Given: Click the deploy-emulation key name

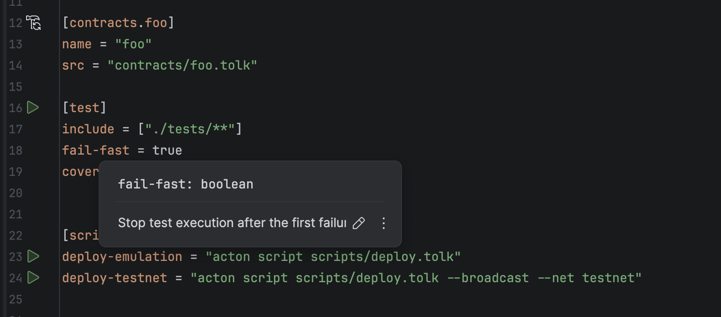Looking at the screenshot, I should (x=122, y=256).
